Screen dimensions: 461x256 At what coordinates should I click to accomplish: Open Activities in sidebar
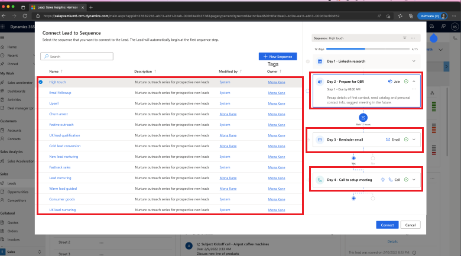click(x=14, y=100)
